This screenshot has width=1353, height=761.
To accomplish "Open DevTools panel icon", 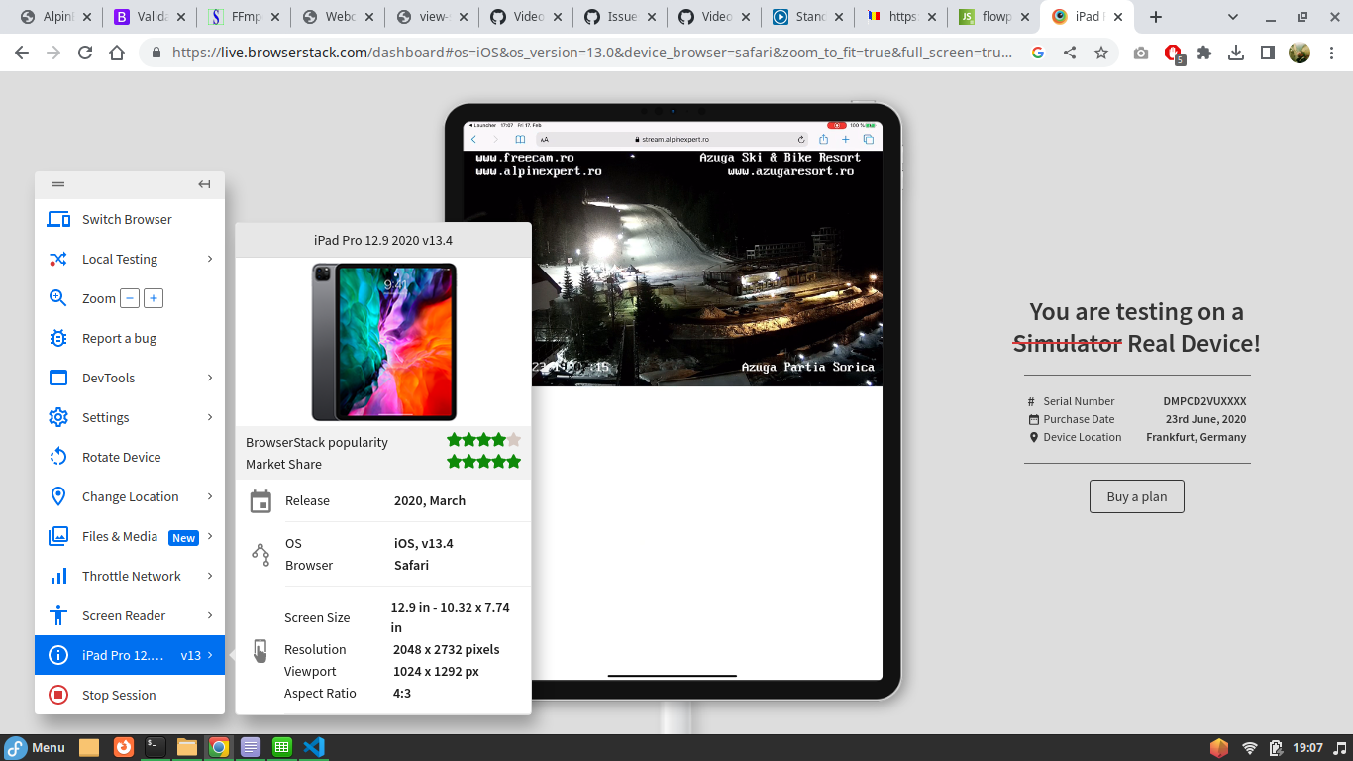I will point(58,378).
